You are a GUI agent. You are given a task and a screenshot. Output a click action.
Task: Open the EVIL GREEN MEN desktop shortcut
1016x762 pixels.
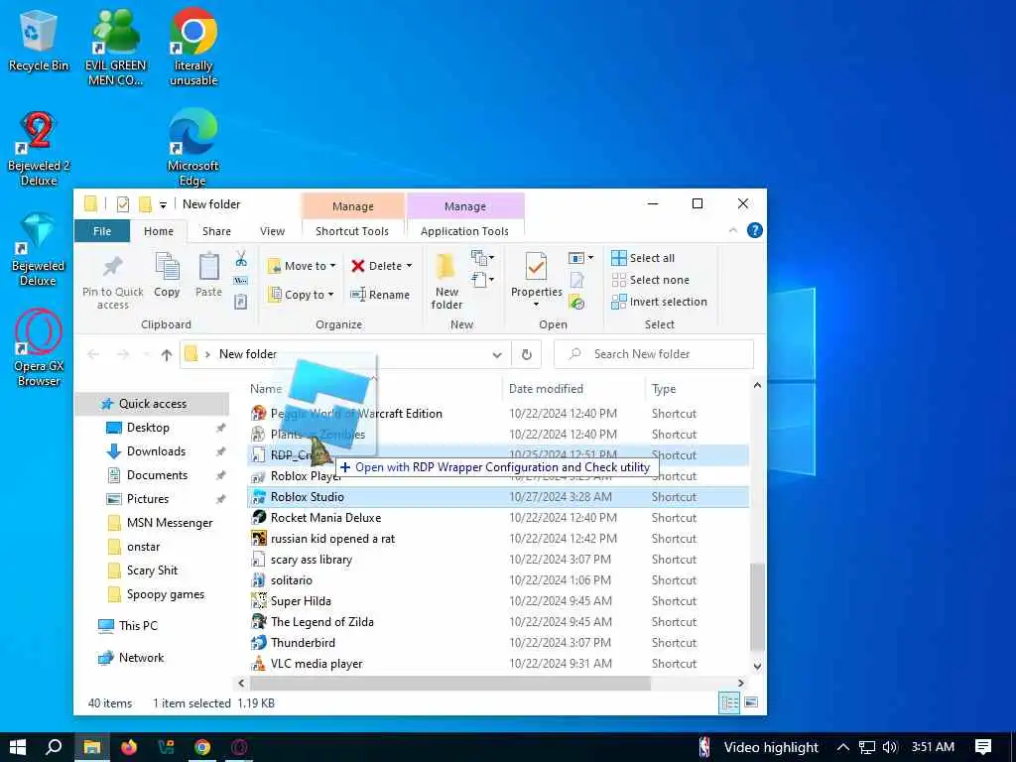(x=115, y=47)
